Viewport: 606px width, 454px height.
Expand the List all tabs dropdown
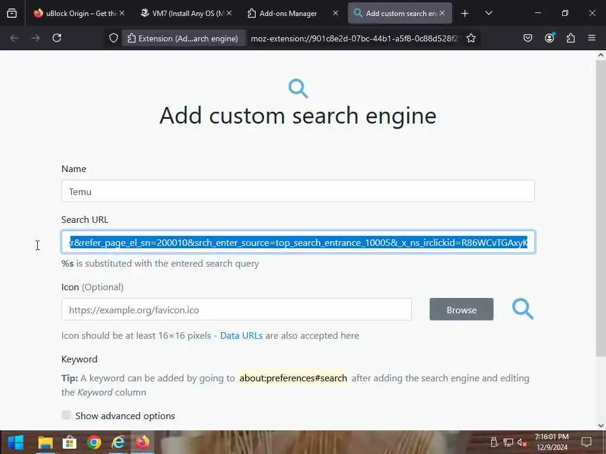[x=488, y=13]
